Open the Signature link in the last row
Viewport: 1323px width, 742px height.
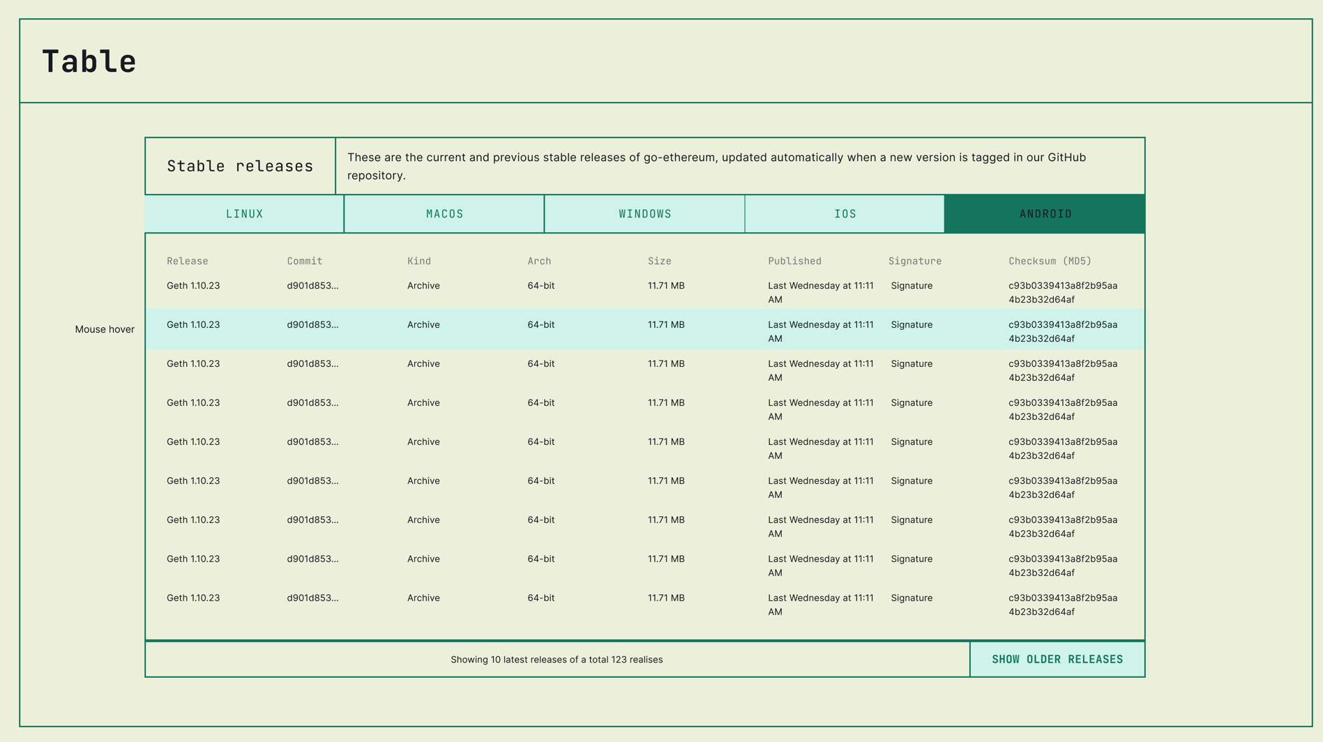912,598
